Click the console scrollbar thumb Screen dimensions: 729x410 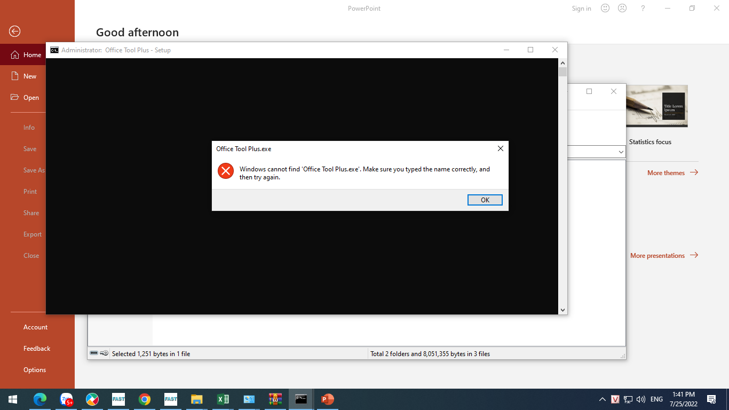(x=562, y=72)
